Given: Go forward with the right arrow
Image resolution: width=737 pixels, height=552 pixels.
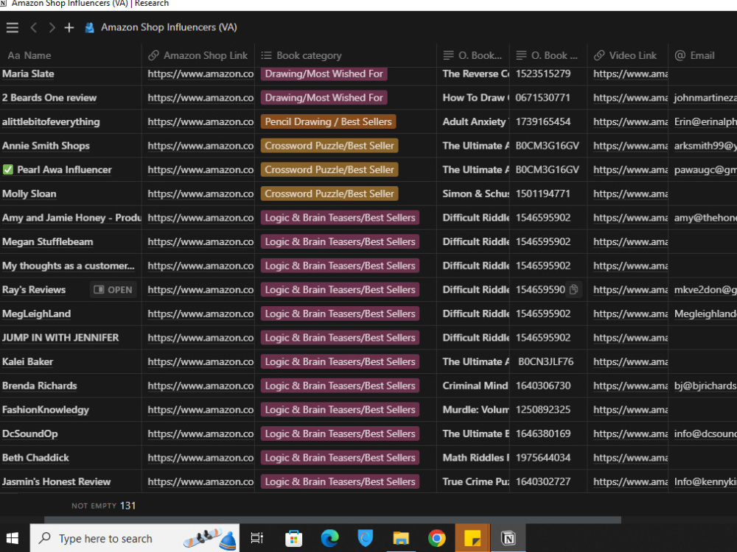Looking at the screenshot, I should click(x=52, y=28).
